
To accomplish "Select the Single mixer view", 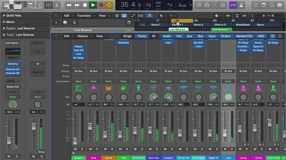I will click(x=127, y=36).
